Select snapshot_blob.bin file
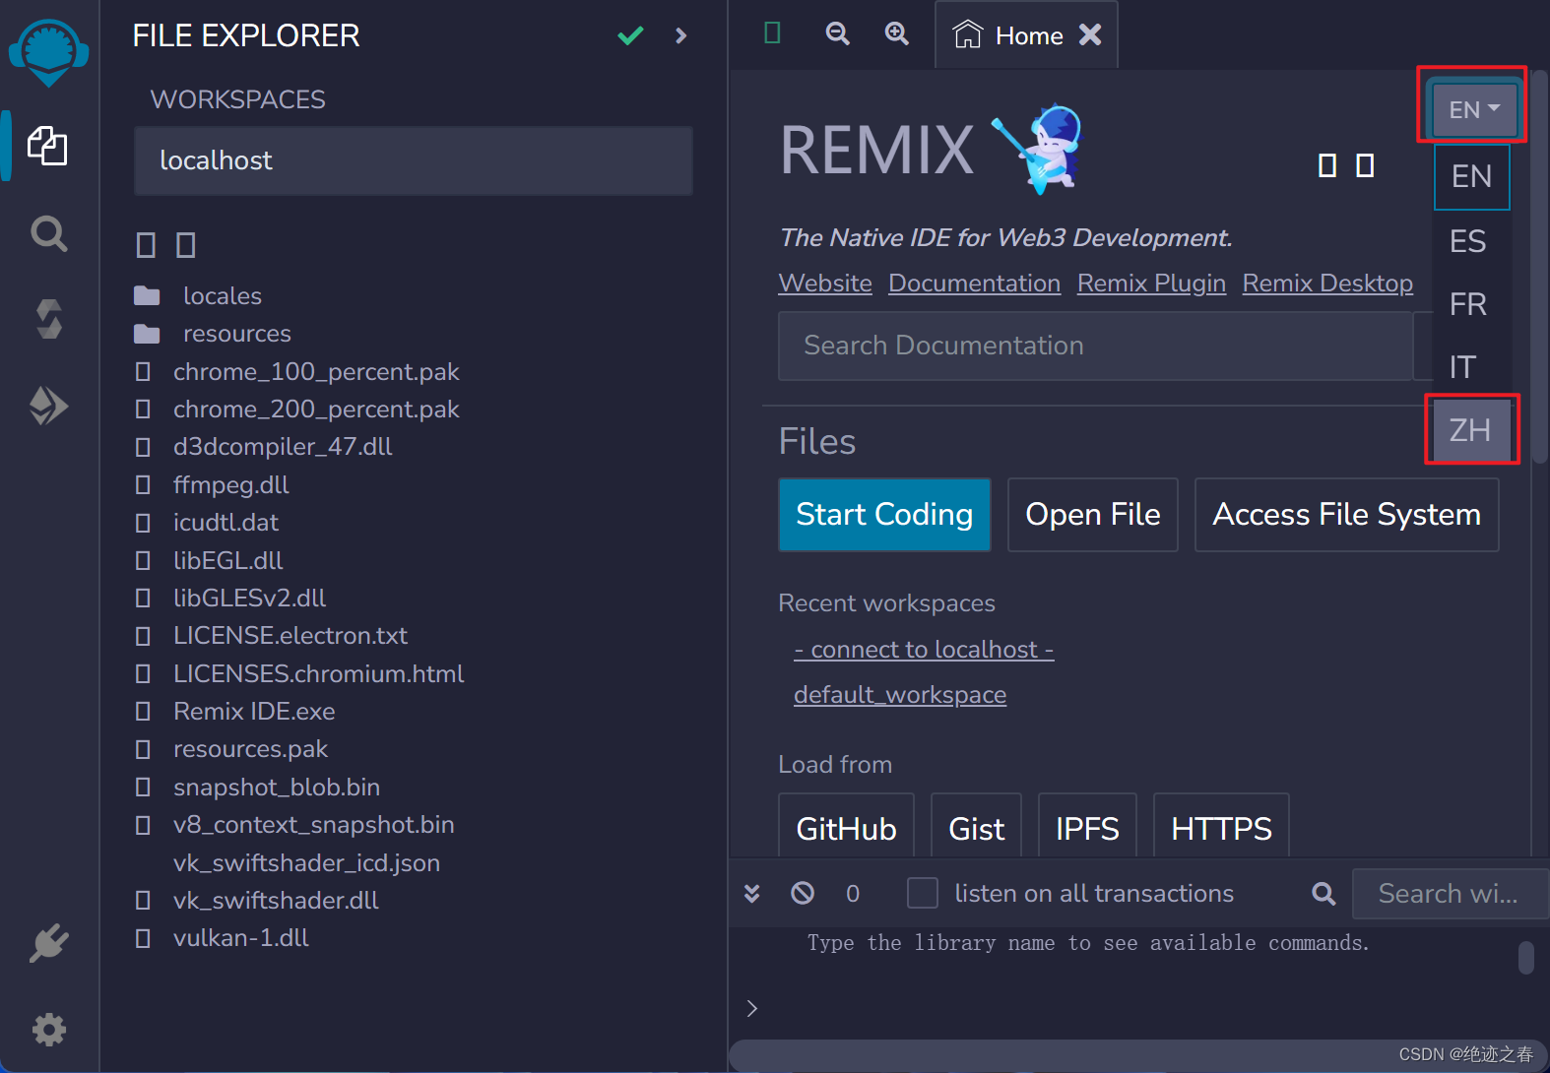 277,788
